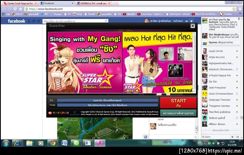Image resolution: width=244 pixels, height=155 pixels.
Task: Open Facebook account settings gear icon
Action: (x=192, y=21)
